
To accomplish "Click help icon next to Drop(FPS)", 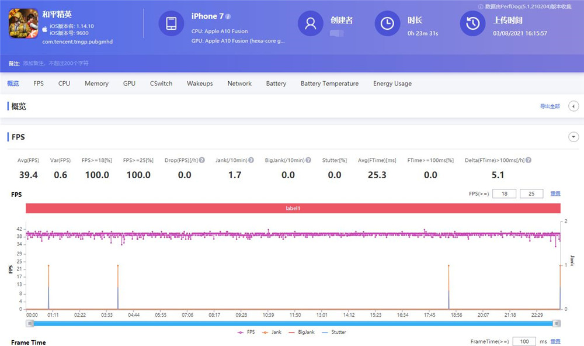I will [201, 160].
